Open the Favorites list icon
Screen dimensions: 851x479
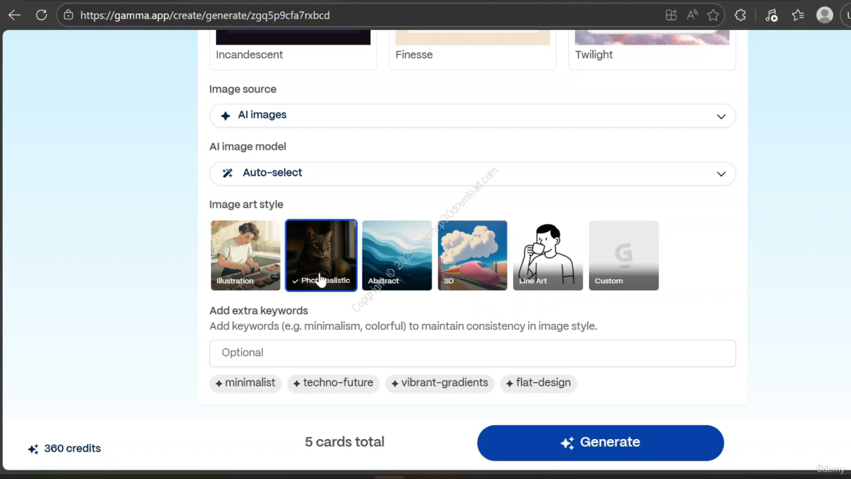tap(798, 15)
